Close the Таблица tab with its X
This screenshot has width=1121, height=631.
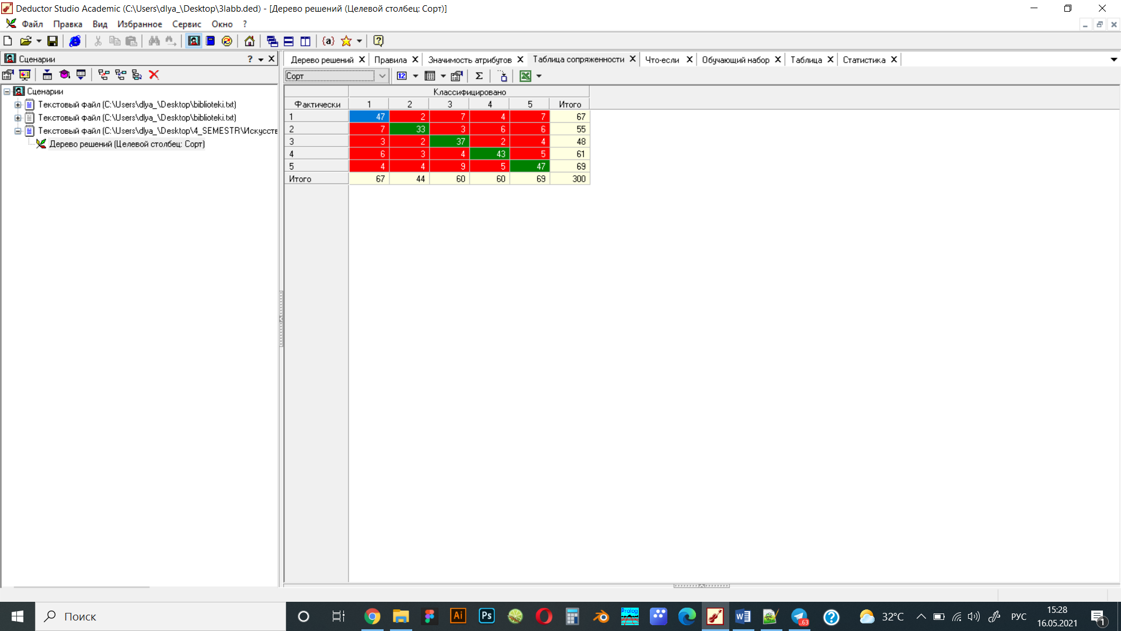coord(830,60)
